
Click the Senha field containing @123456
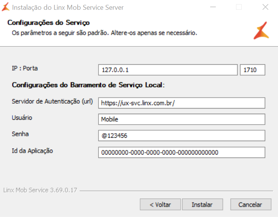(x=182, y=135)
